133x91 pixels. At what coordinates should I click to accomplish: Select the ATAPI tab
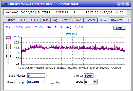34,20
